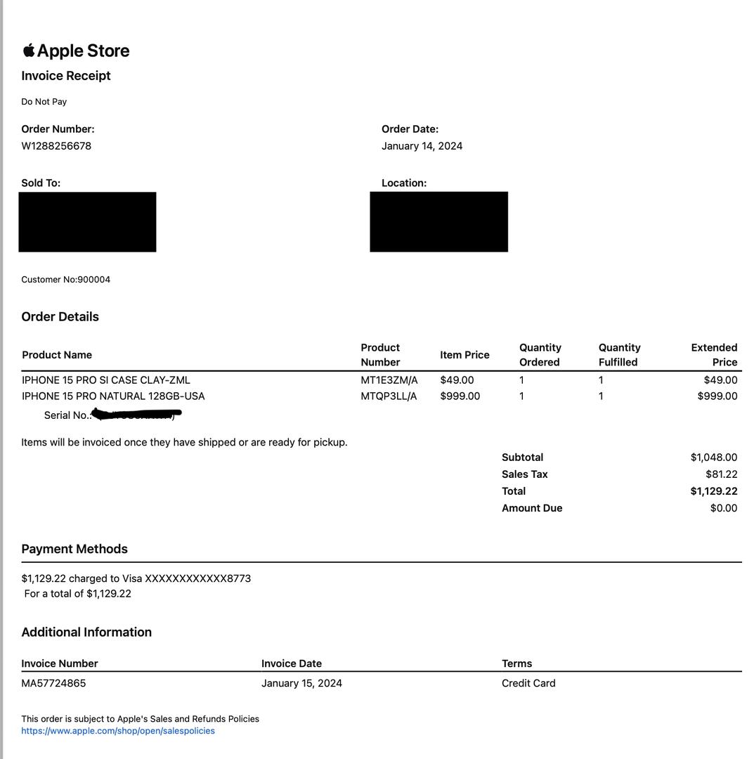Viewport: 754px width, 759px height.
Task: Click the 'For a total of $1,129.22' line
Action: (x=77, y=593)
